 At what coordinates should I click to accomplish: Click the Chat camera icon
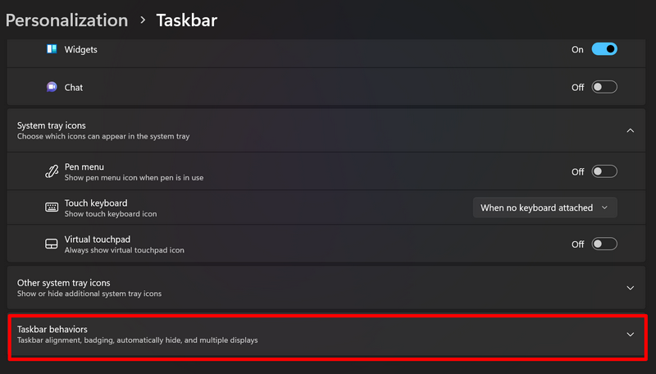[52, 87]
